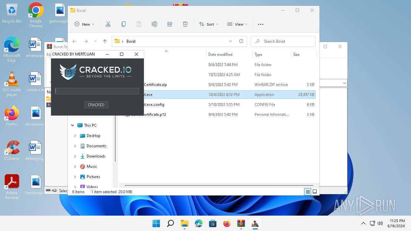Open Google Chrome desktop shortcut

point(36,15)
